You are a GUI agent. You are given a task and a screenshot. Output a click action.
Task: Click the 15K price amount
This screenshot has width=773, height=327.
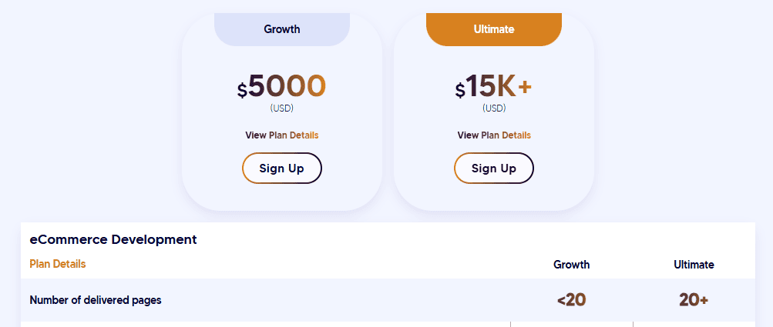click(491, 86)
